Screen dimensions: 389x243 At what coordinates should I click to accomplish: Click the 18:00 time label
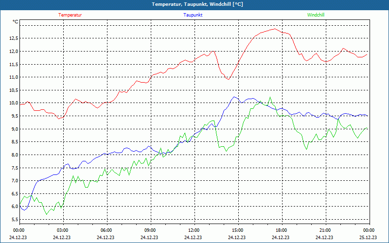[x=281, y=230]
